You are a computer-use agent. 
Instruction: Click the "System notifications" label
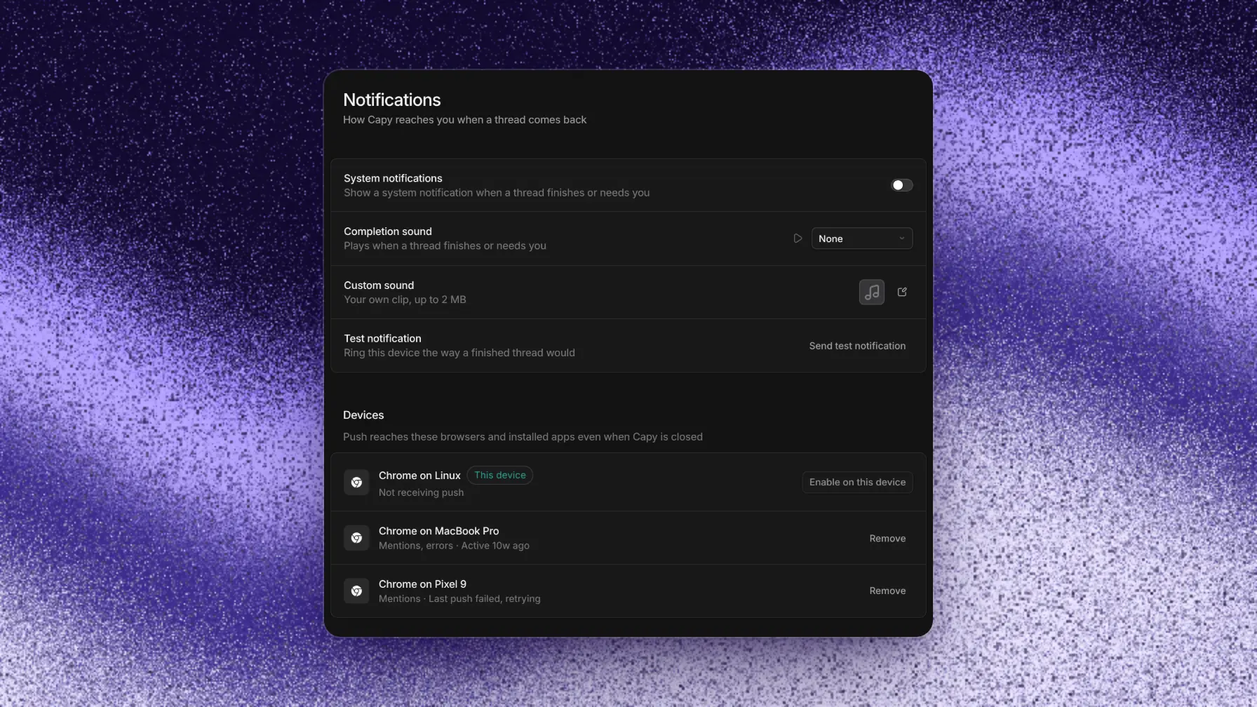393,178
